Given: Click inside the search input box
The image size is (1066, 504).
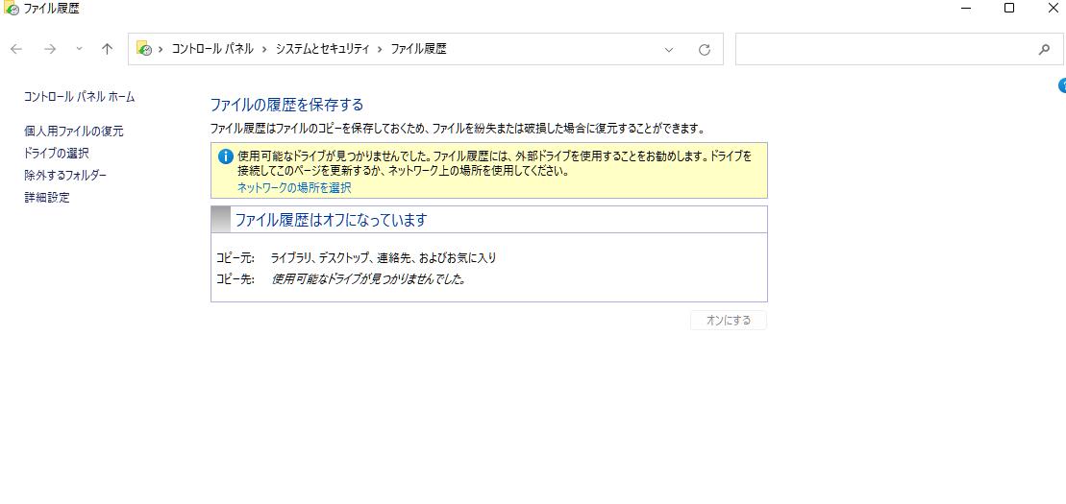Looking at the screenshot, I should 884,50.
